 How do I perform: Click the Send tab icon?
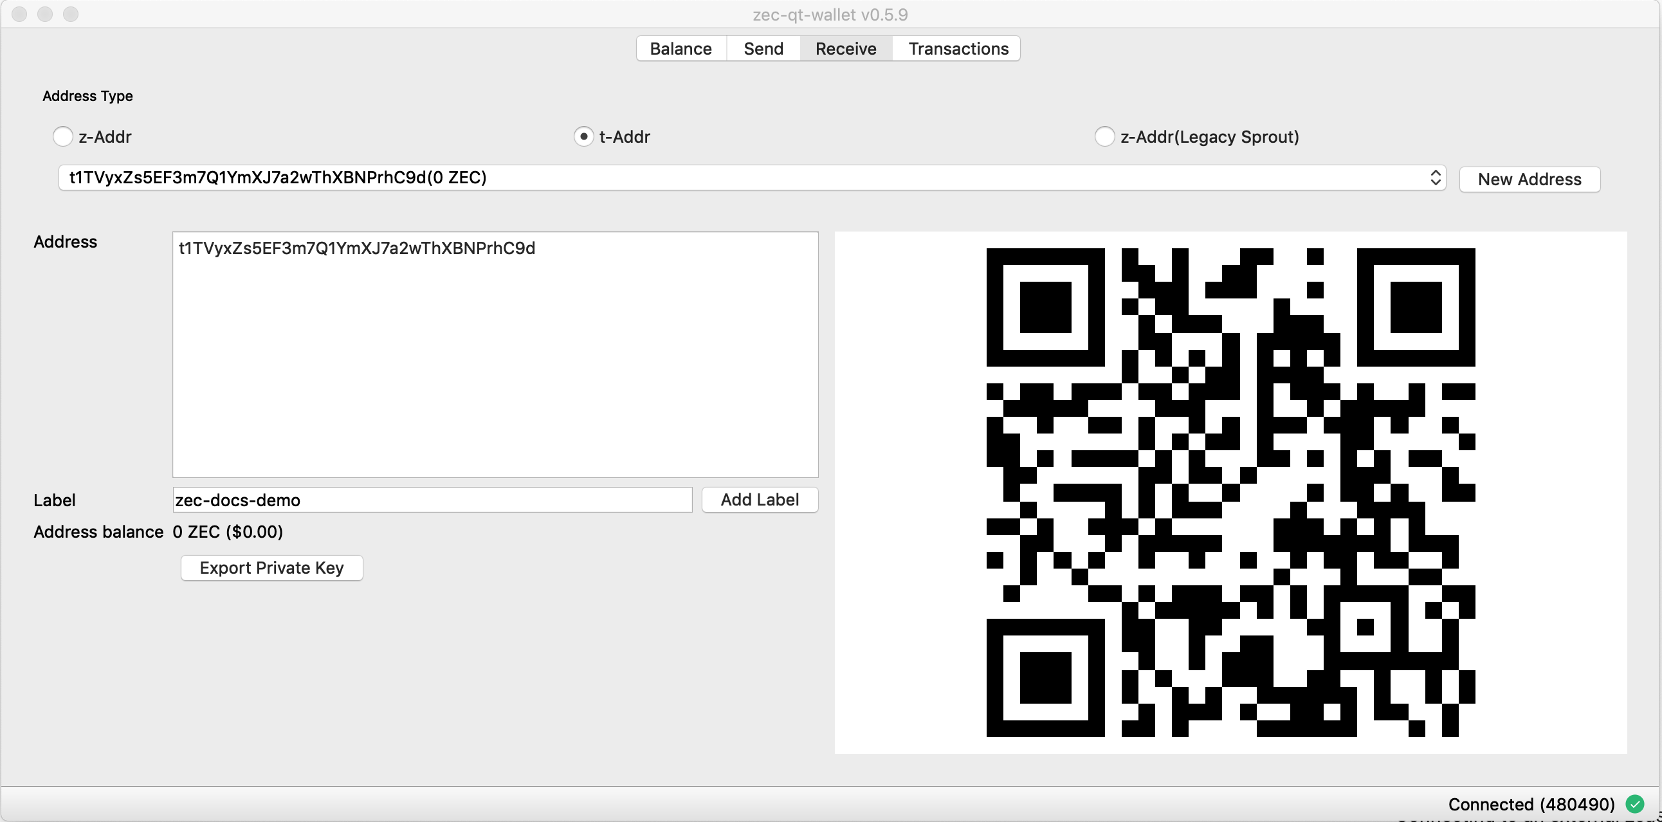click(x=763, y=48)
